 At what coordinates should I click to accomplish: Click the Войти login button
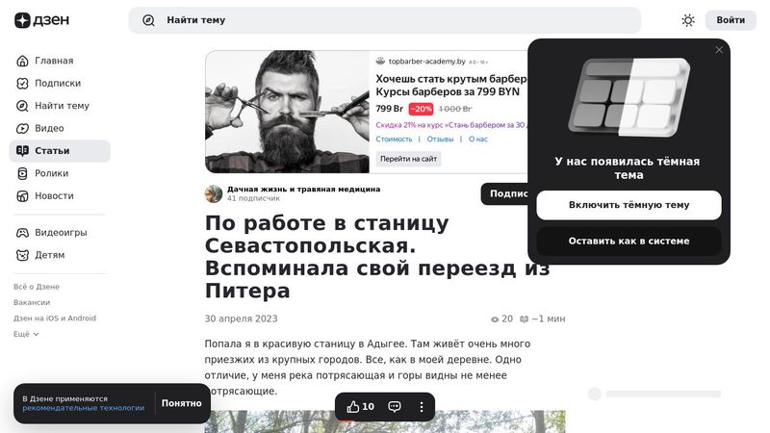point(731,20)
